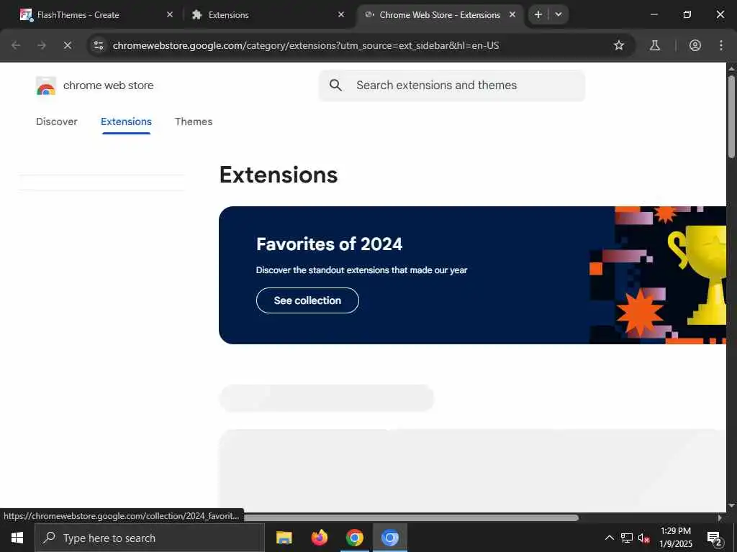This screenshot has height=552, width=737.
Task: Click the vertical page scrollbar thumb
Action: click(731, 116)
